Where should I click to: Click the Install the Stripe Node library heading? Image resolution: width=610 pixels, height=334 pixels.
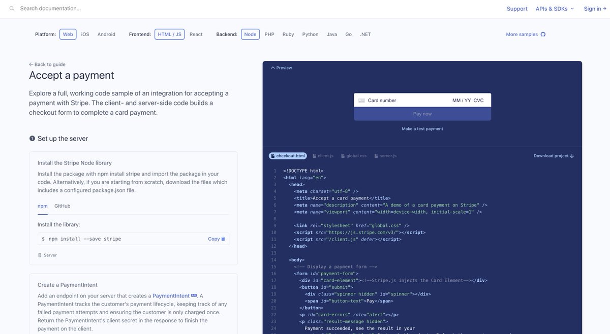point(75,163)
